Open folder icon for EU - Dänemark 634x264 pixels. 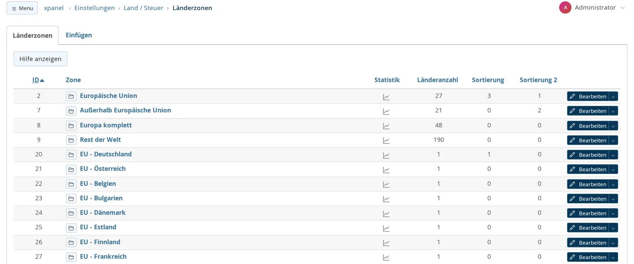tap(71, 213)
